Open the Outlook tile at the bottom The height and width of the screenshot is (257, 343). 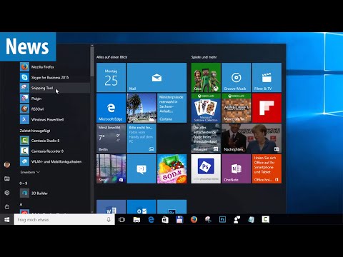click(x=141, y=207)
